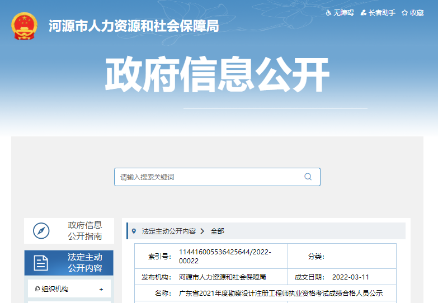This screenshot has width=438, height=303.
Task: Click the 发布机构 label cell
Action: [x=157, y=277]
